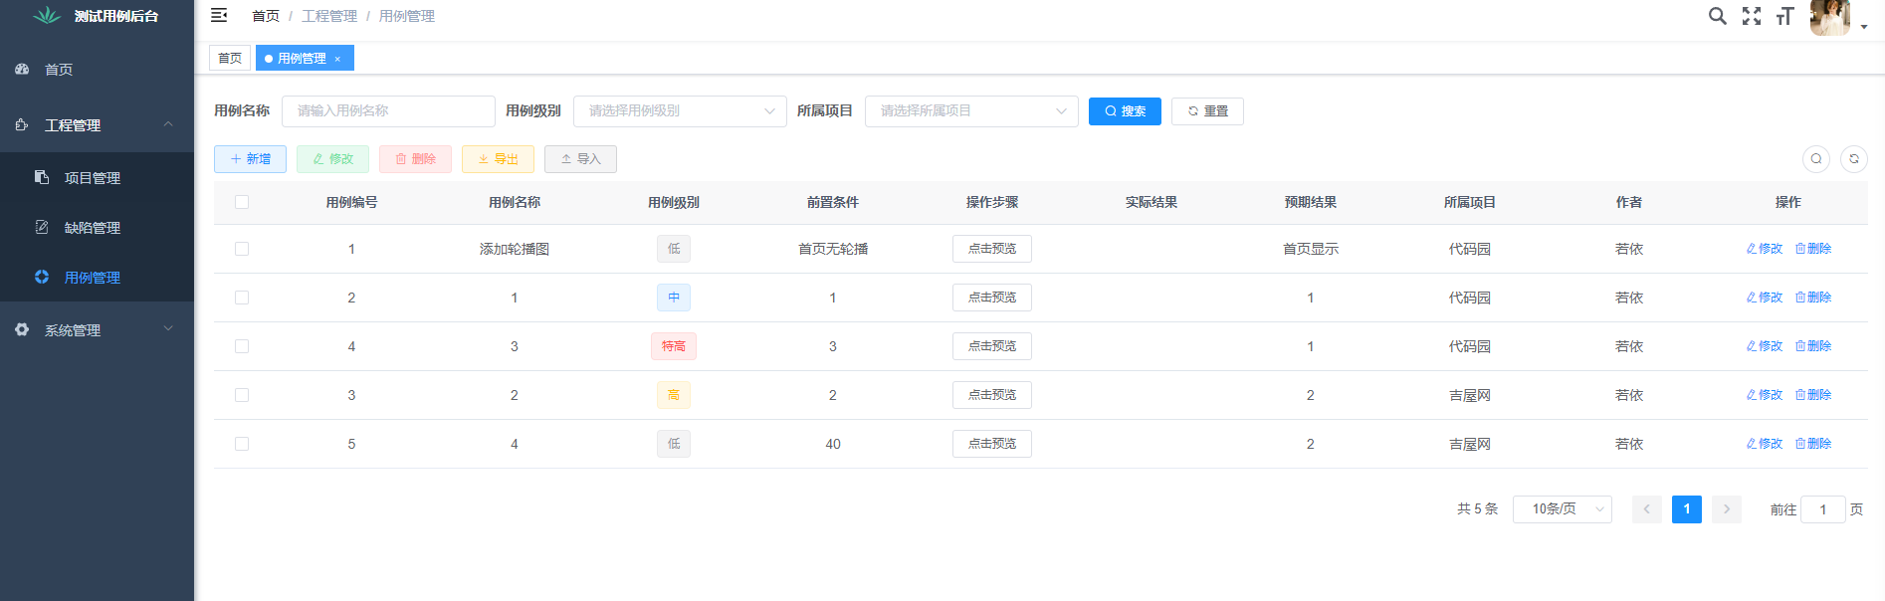Click 点击预览 in case number 5 row

992,444
